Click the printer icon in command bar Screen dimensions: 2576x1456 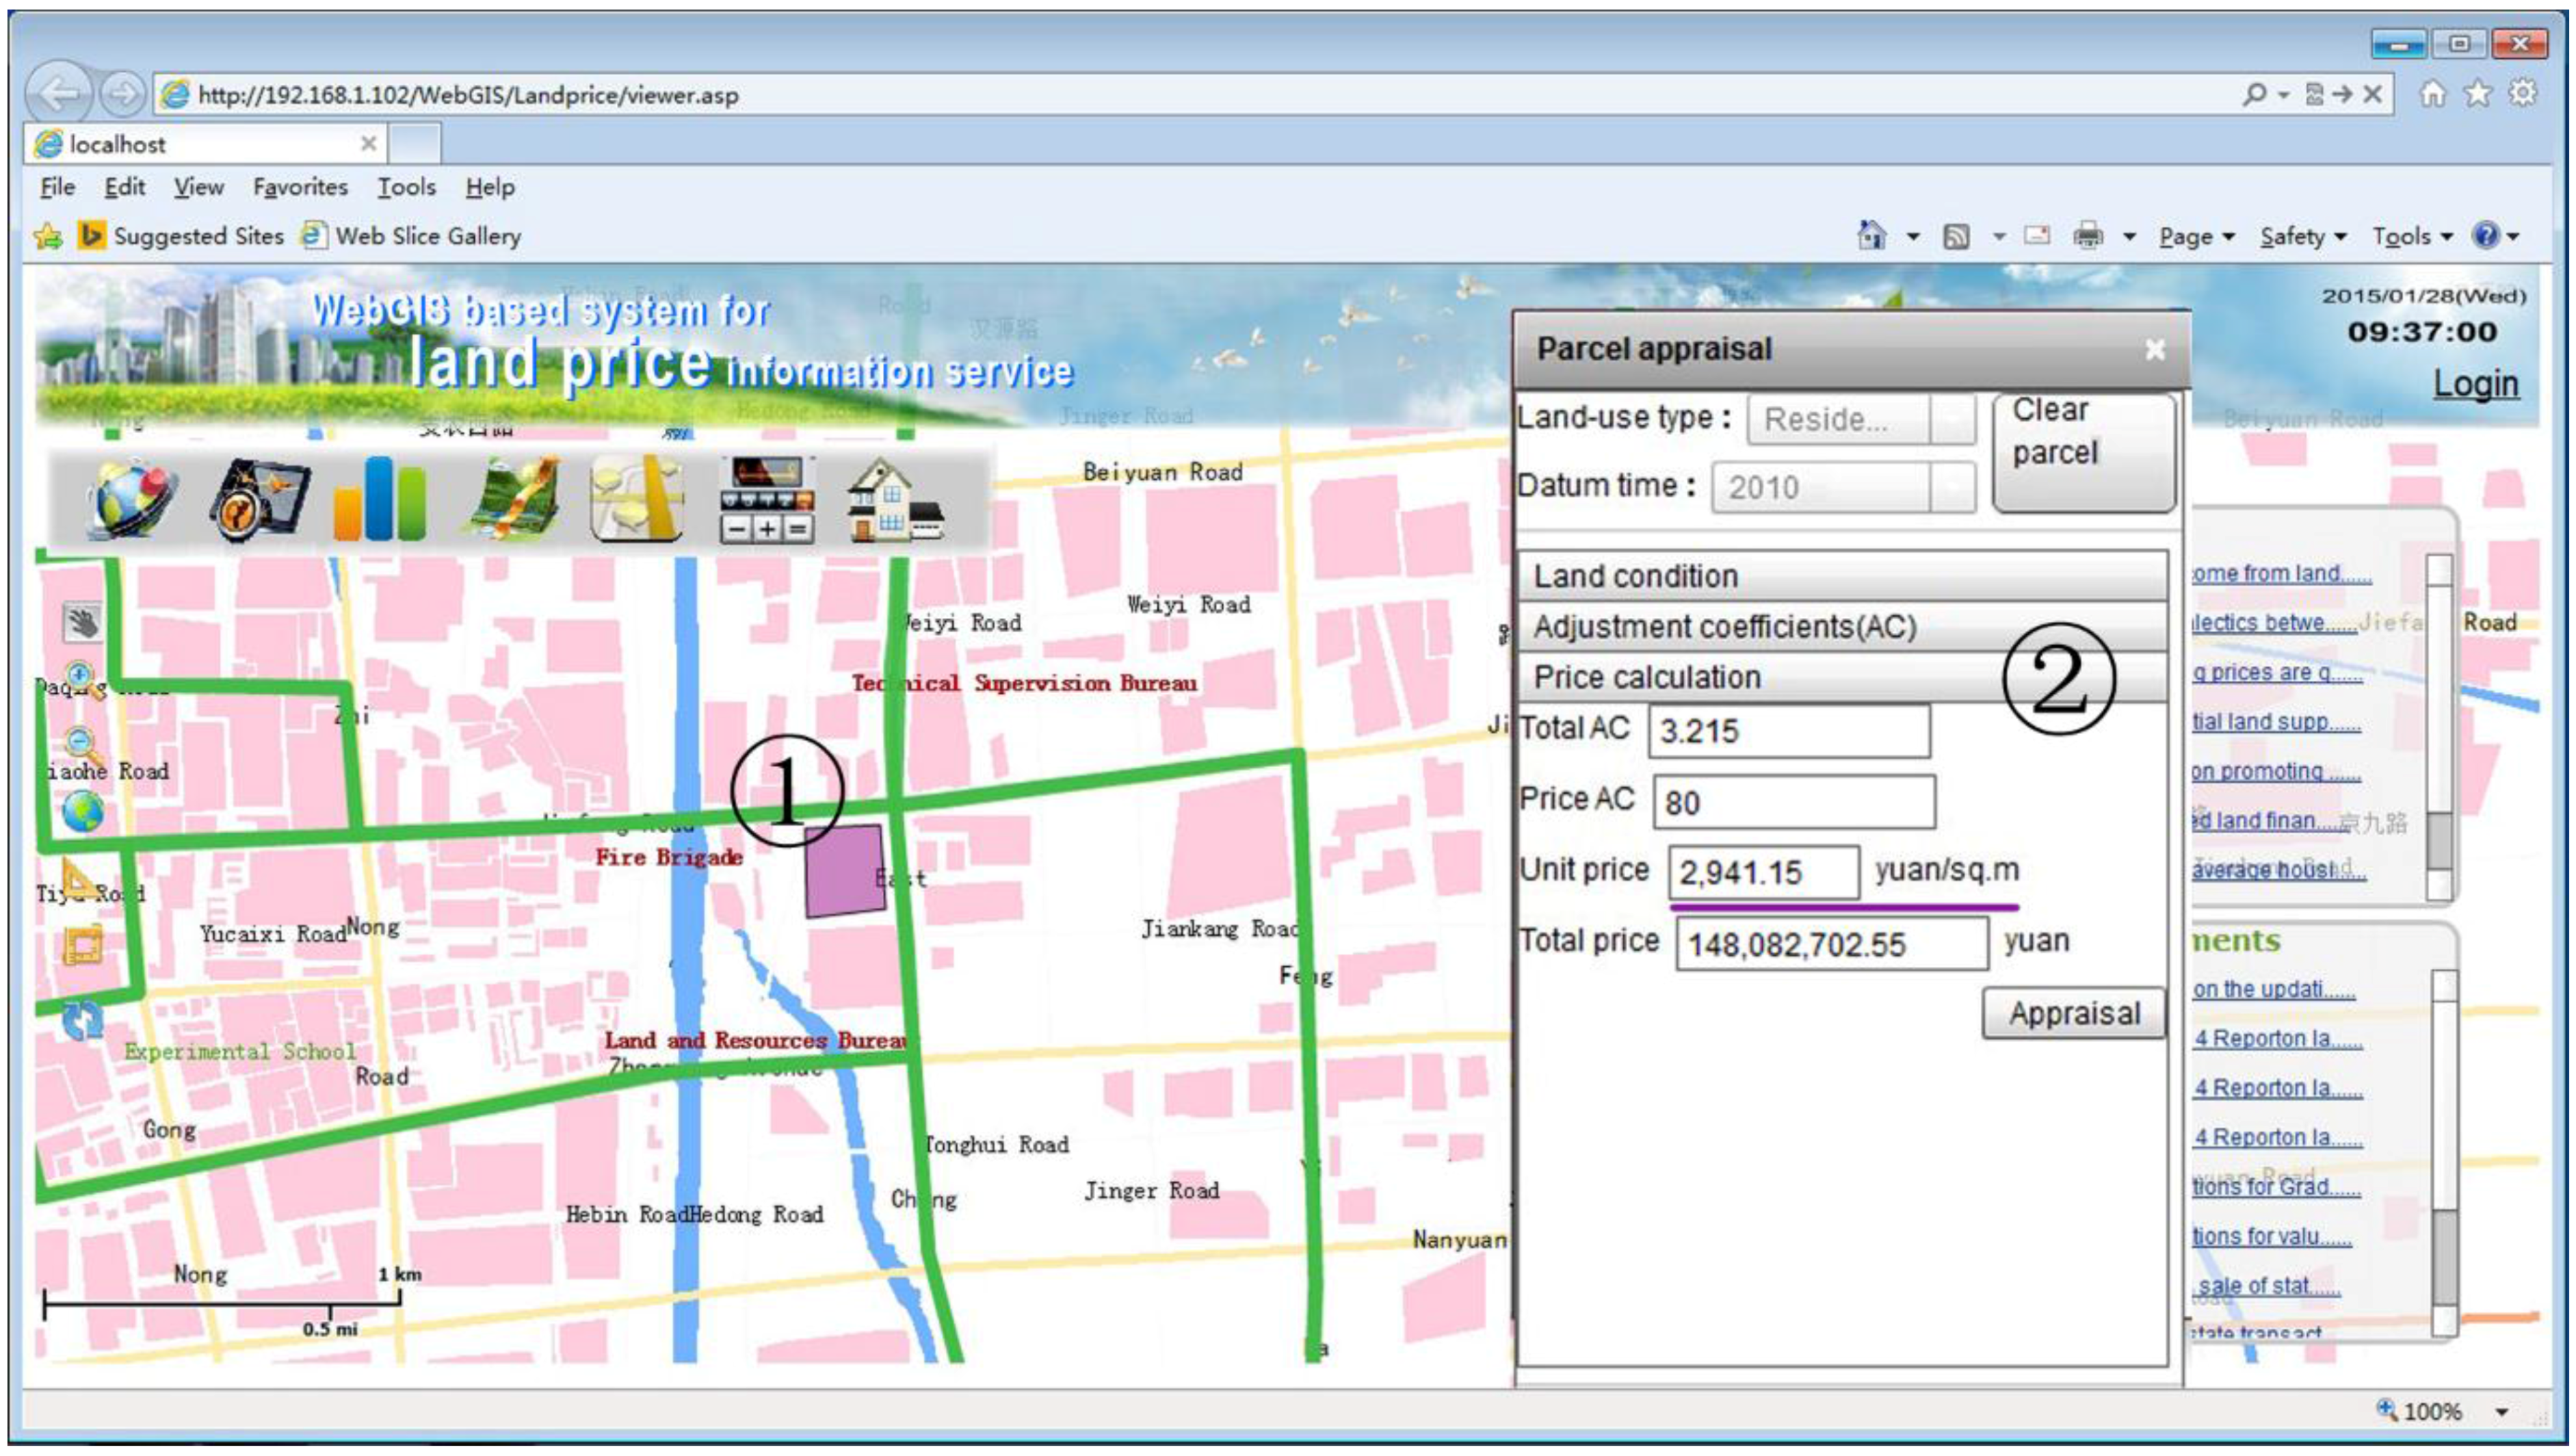click(2087, 236)
